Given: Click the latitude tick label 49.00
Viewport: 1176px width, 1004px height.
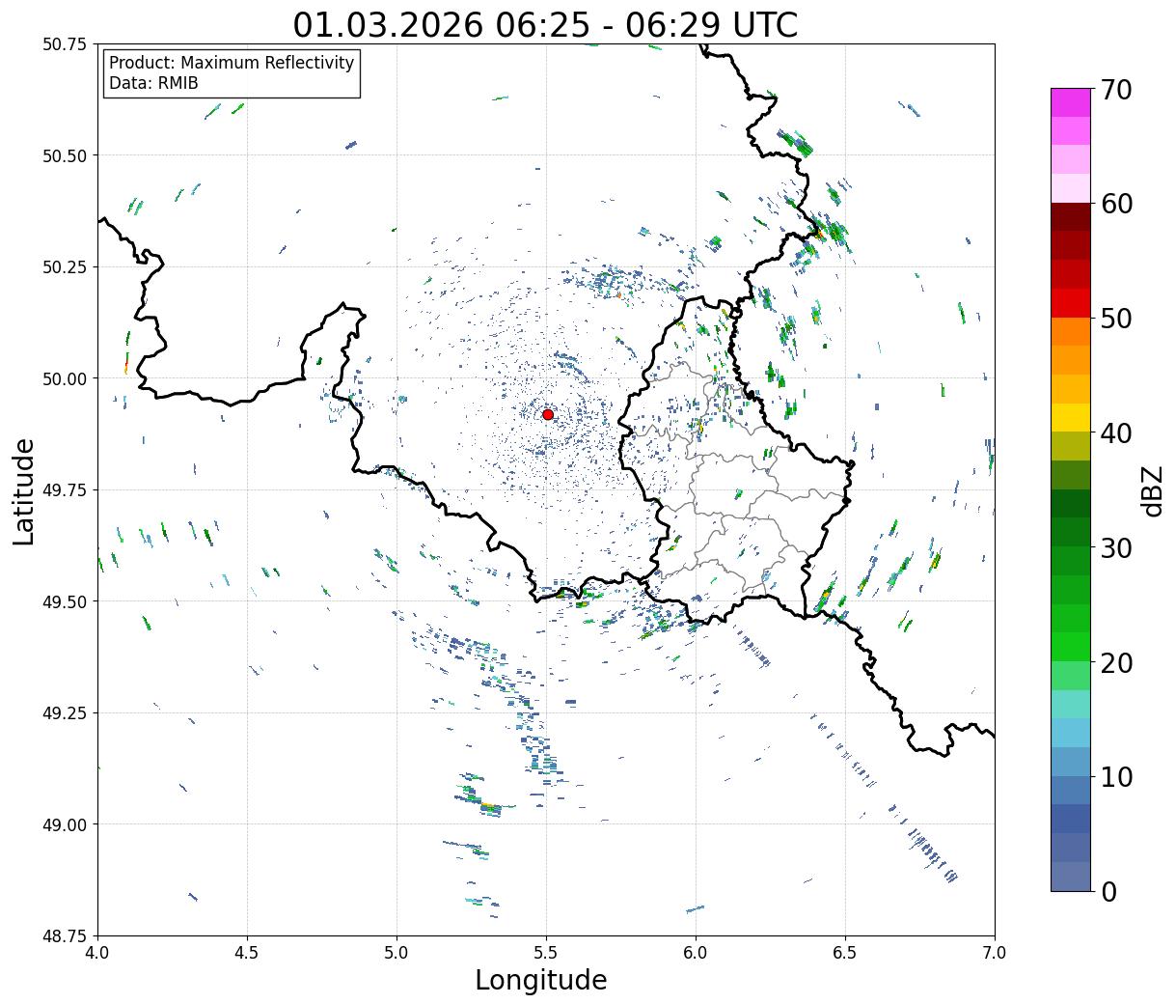Looking at the screenshot, I should [65, 824].
